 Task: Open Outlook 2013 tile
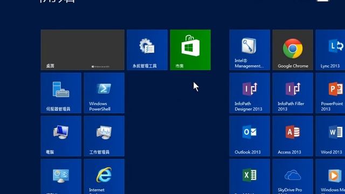pyautogui.click(x=250, y=136)
